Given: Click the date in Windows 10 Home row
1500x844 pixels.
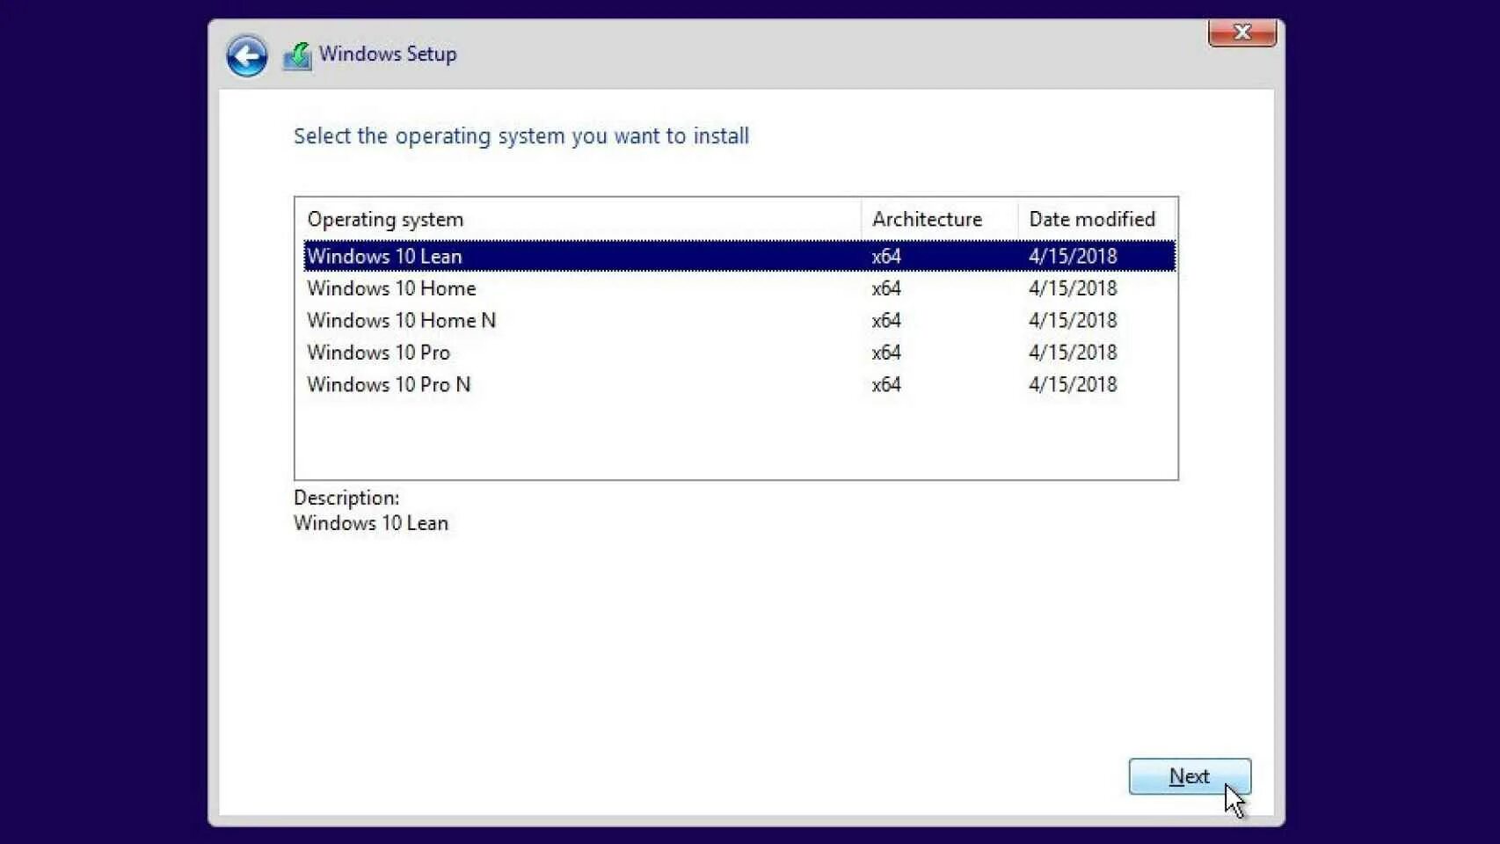Looking at the screenshot, I should (x=1073, y=288).
